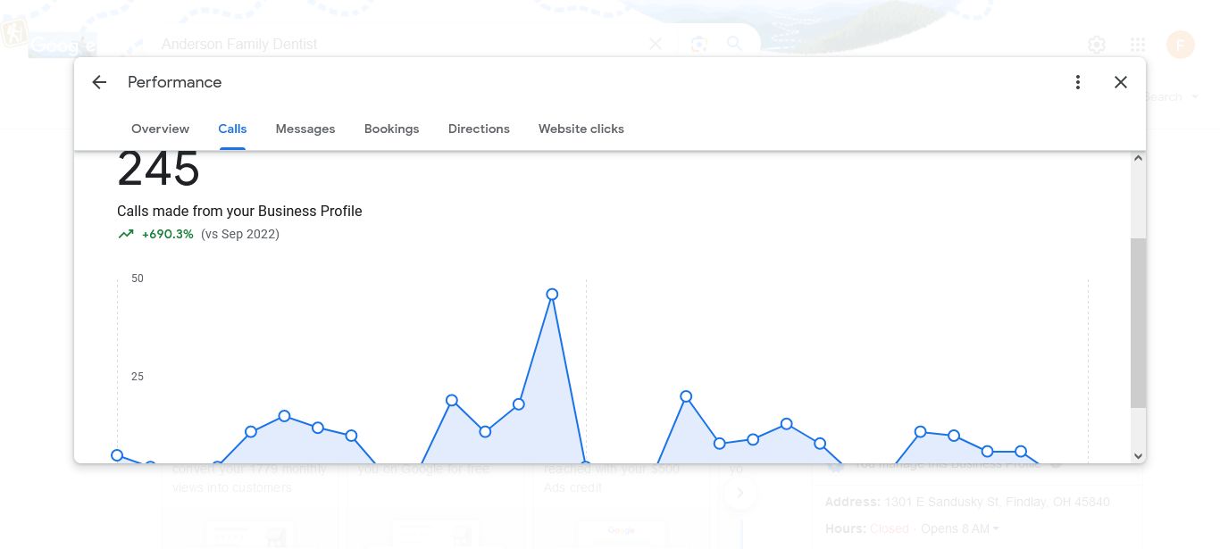This screenshot has height=549, width=1220.
Task: Clear the Google search field text
Action: (x=656, y=44)
